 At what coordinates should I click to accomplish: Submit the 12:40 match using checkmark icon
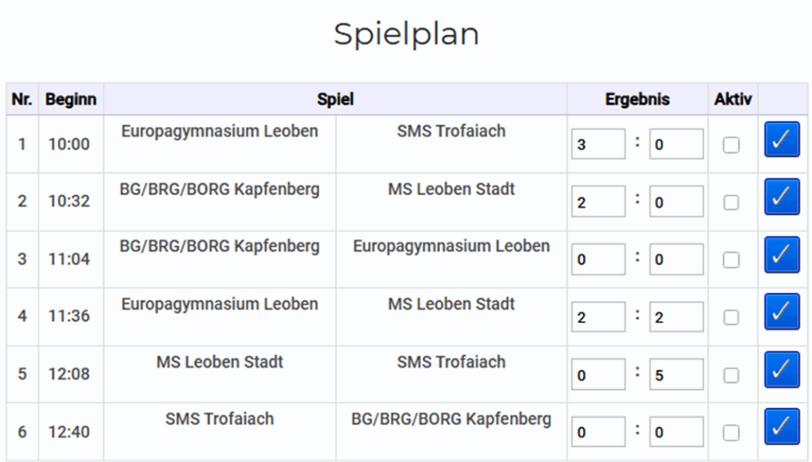[781, 427]
